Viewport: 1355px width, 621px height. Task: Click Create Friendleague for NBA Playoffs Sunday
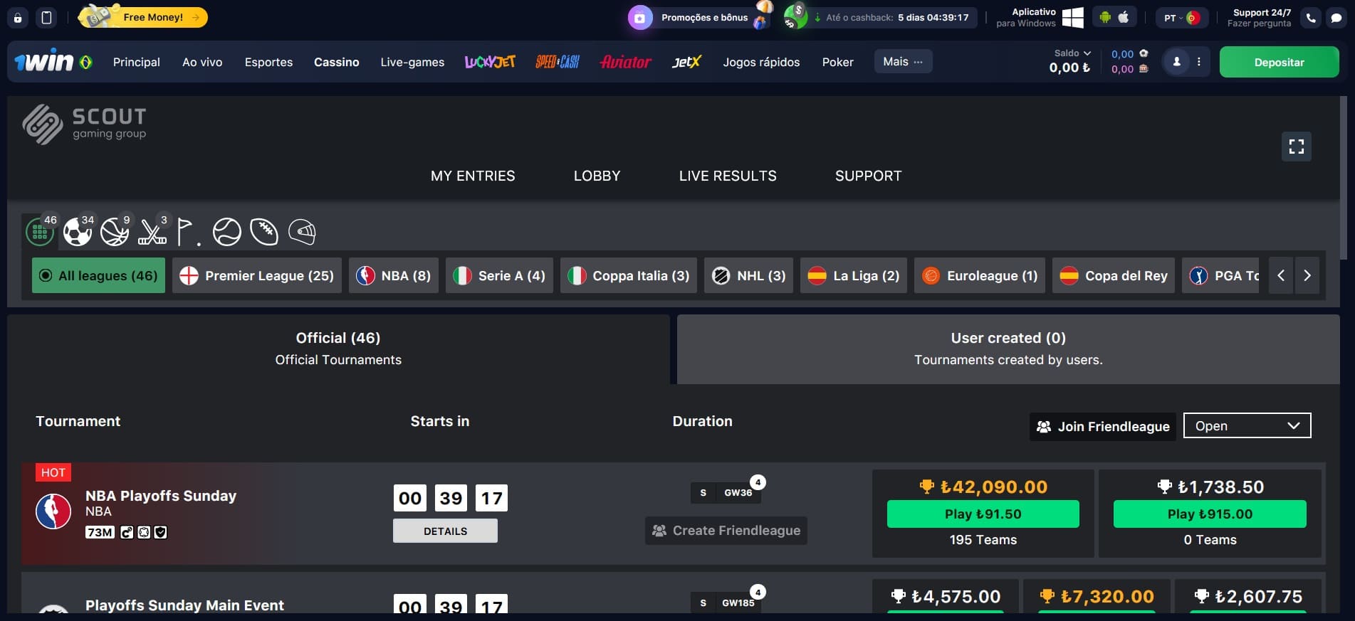tap(726, 531)
